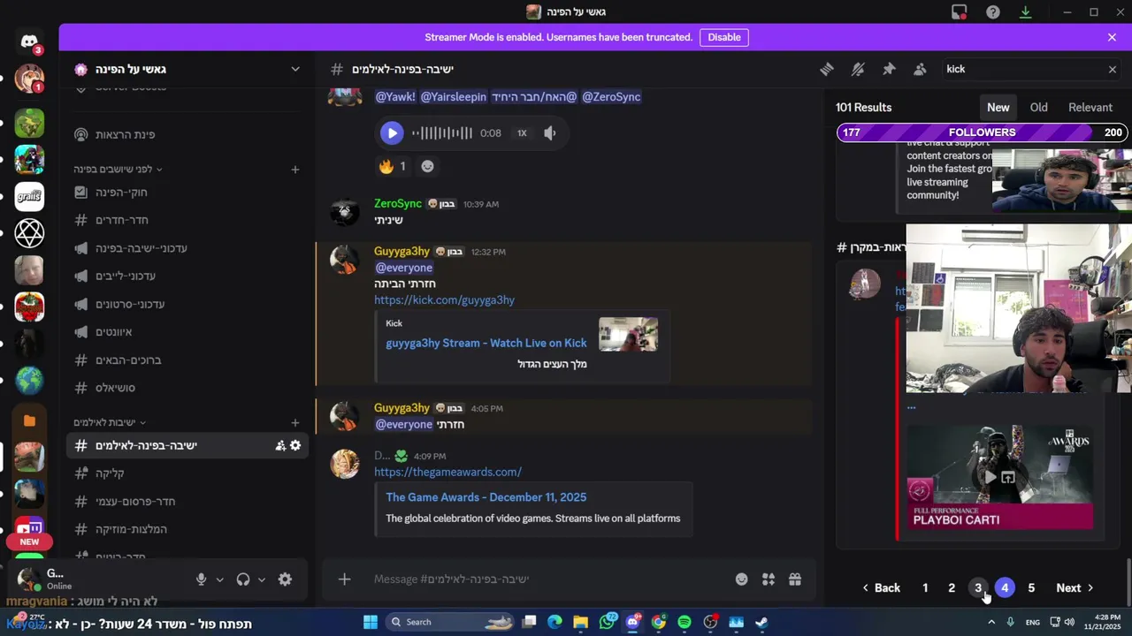Screen dimensions: 1132x636
Task: Sort search results by Relevant
Action: pos(1090,107)
